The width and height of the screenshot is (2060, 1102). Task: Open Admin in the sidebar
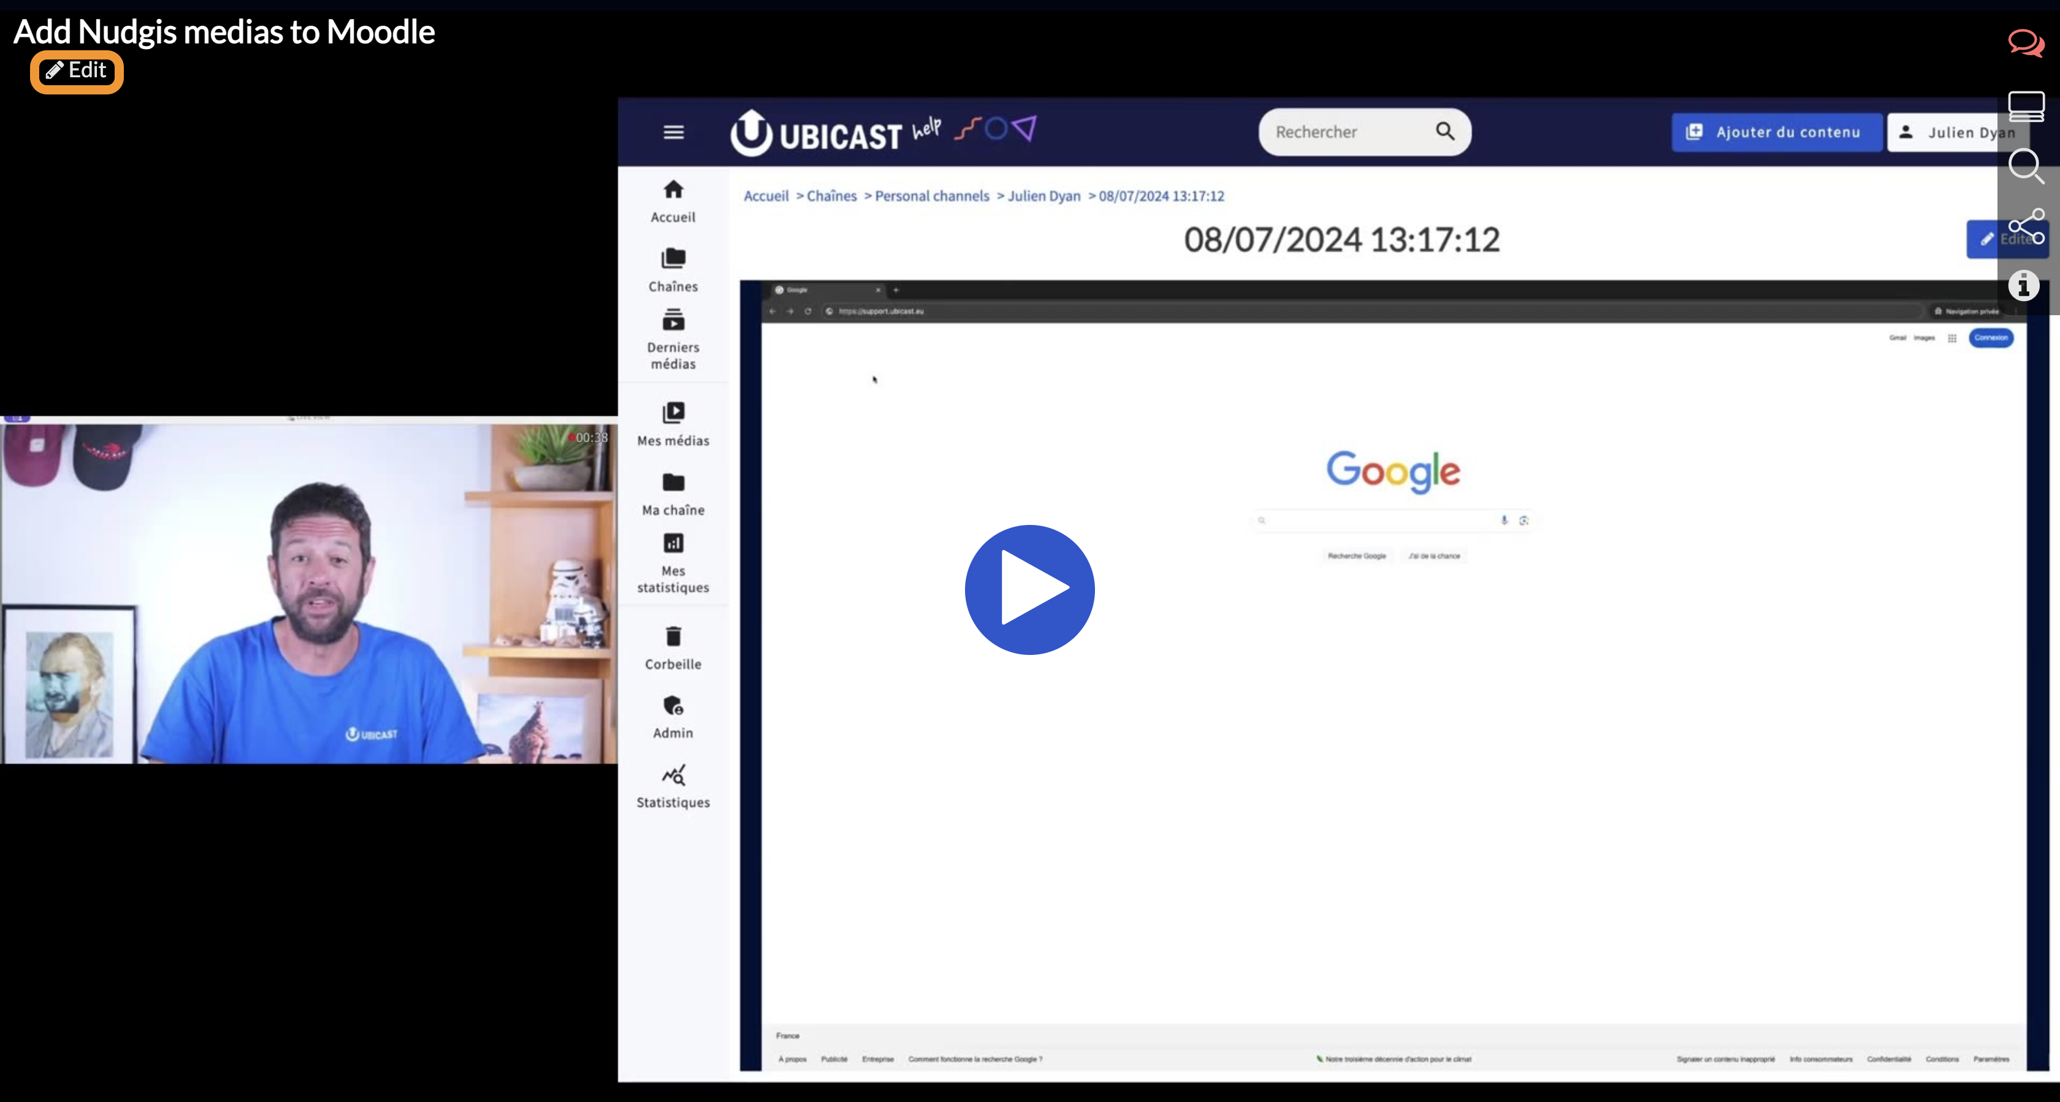pos(673,717)
